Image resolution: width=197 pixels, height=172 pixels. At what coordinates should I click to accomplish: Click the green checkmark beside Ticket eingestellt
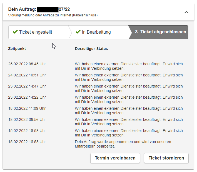[x=15, y=32]
